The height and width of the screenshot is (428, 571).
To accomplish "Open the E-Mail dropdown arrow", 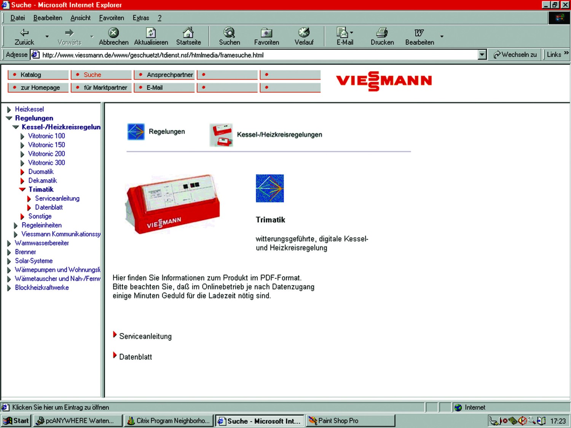I will pyautogui.click(x=351, y=33).
